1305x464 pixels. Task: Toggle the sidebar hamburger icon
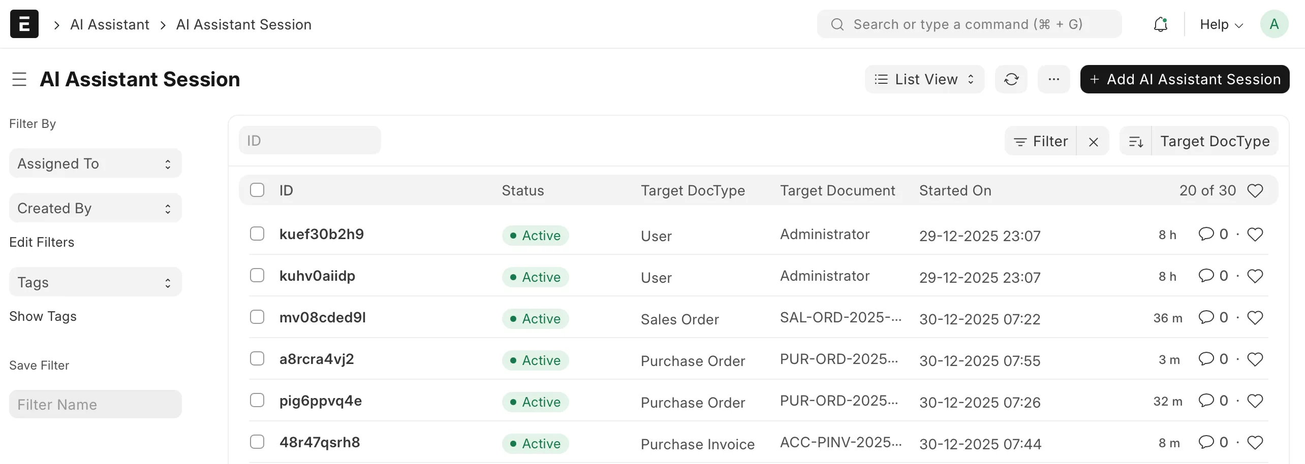(x=19, y=79)
